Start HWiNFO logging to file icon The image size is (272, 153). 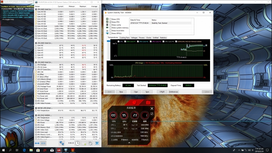(x=84, y=143)
